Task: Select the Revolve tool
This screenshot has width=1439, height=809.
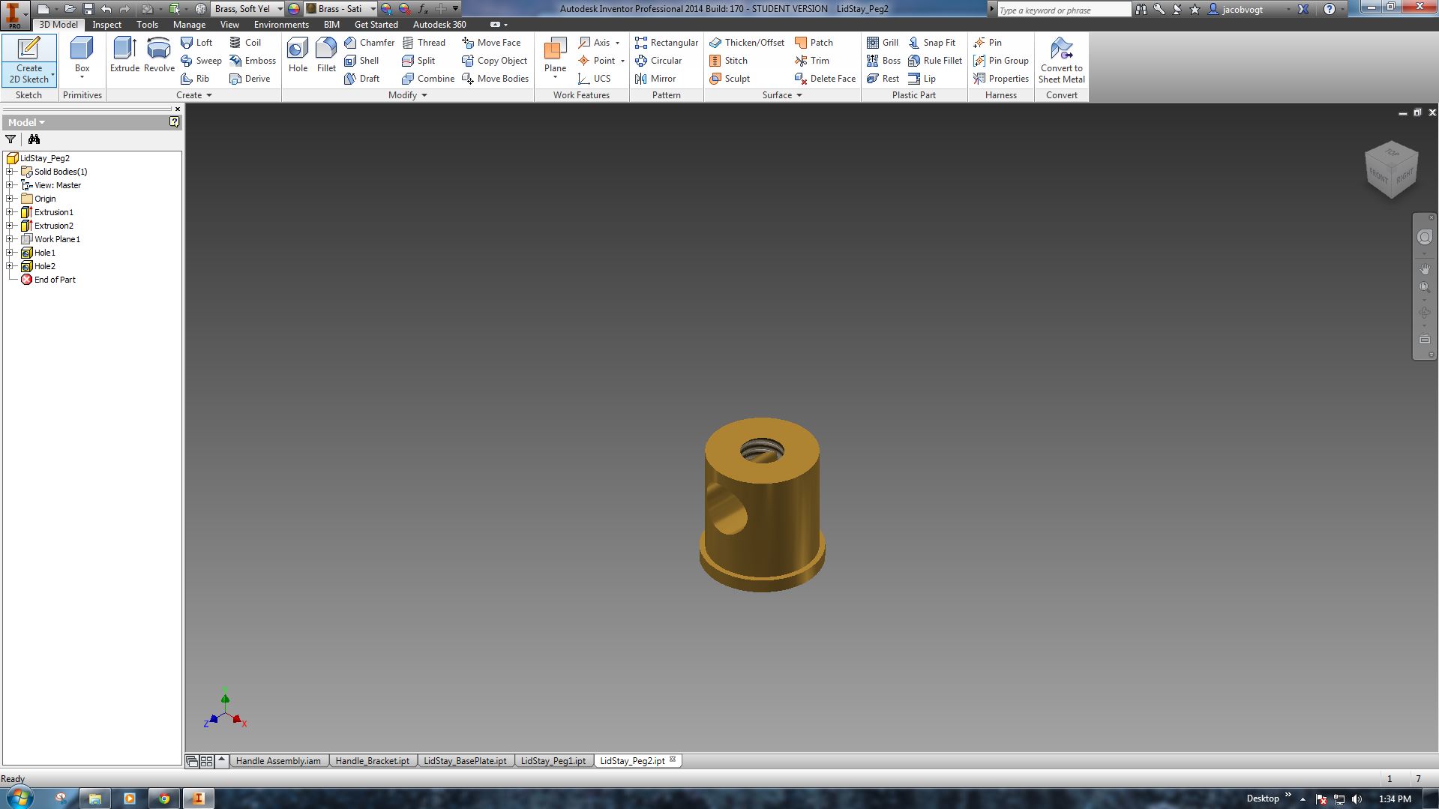Action: point(159,55)
